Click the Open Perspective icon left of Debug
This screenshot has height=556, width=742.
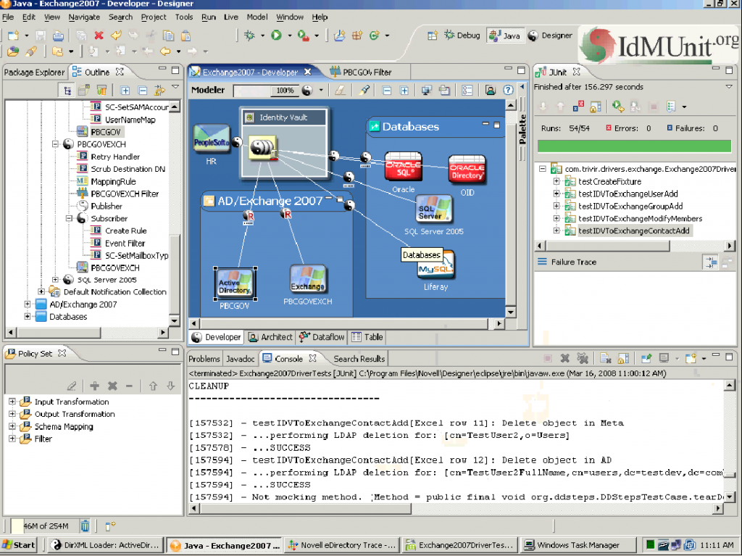433,36
